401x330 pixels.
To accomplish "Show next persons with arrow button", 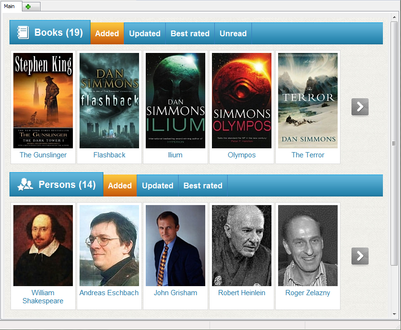I will [360, 256].
